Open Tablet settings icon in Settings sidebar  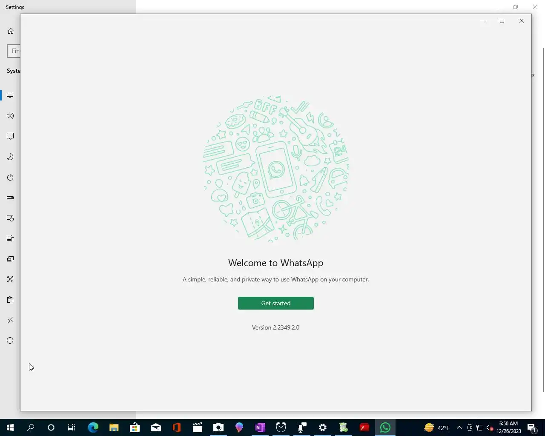tap(10, 218)
